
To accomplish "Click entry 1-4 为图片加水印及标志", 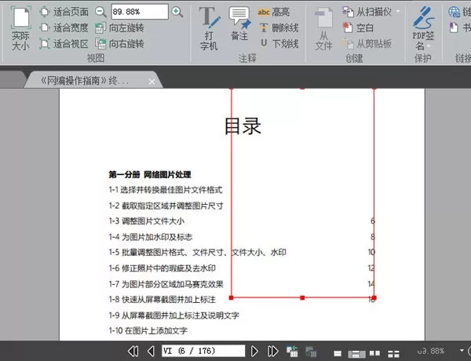I will click(x=151, y=237).
